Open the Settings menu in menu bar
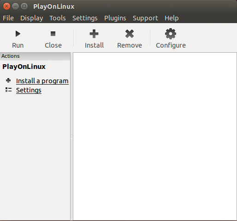Image resolution: width=237 pixels, height=221 pixels. pos(85,18)
